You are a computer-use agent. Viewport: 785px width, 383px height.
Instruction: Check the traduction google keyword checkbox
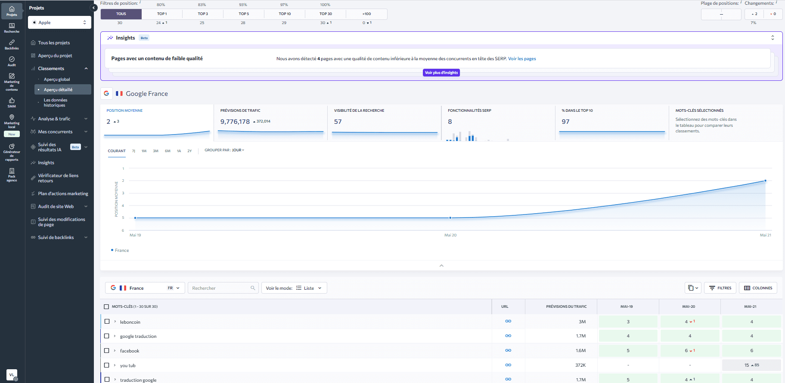click(x=107, y=380)
